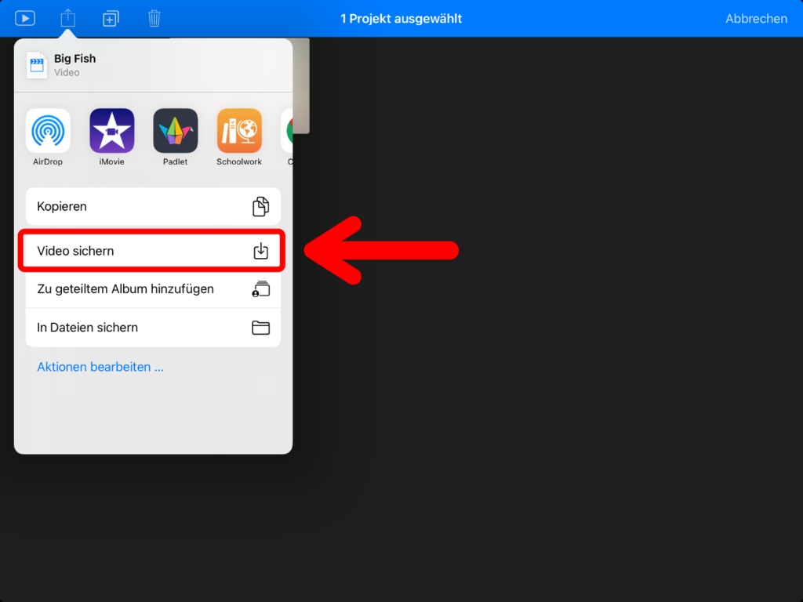This screenshot has height=602, width=803.
Task: Tap the Big Fish video file icon
Action: click(x=37, y=65)
